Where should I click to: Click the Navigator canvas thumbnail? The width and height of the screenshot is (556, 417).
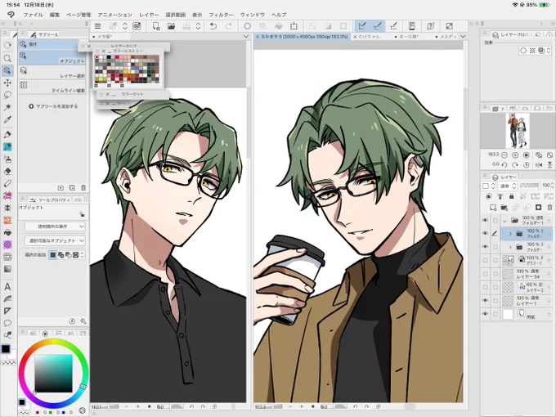pos(518,131)
